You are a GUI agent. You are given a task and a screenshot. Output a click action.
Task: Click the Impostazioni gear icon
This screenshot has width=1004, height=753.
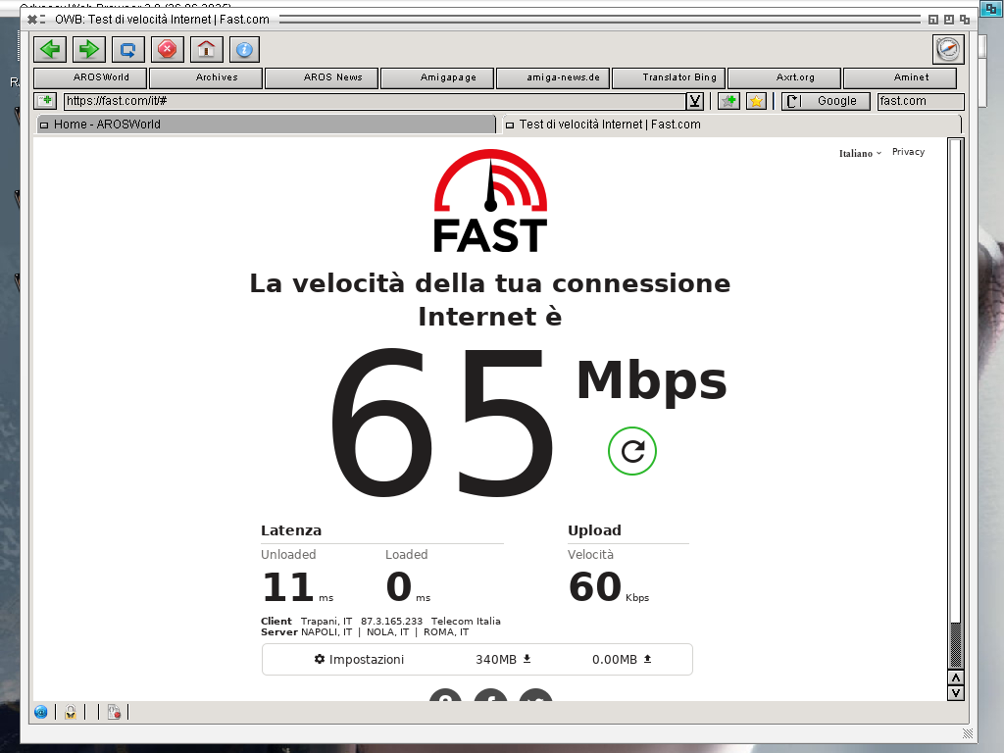pos(320,659)
